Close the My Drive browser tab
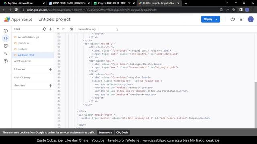The width and height of the screenshot is (257, 144). 43,3
